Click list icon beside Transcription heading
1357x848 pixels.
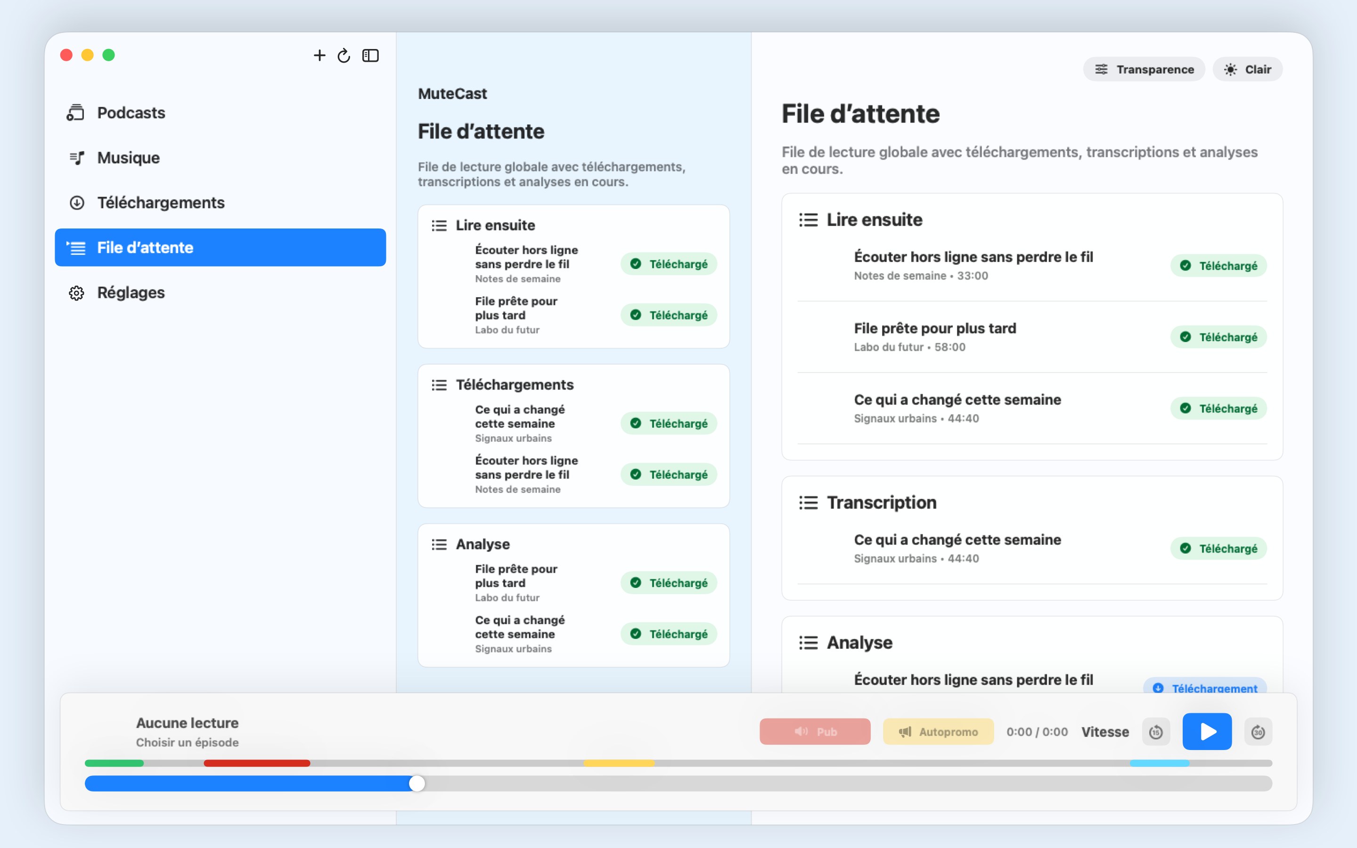[808, 503]
